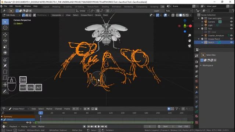Hide the Cam and Lights collection
The width and height of the screenshot is (235, 132).
pos(231,18)
